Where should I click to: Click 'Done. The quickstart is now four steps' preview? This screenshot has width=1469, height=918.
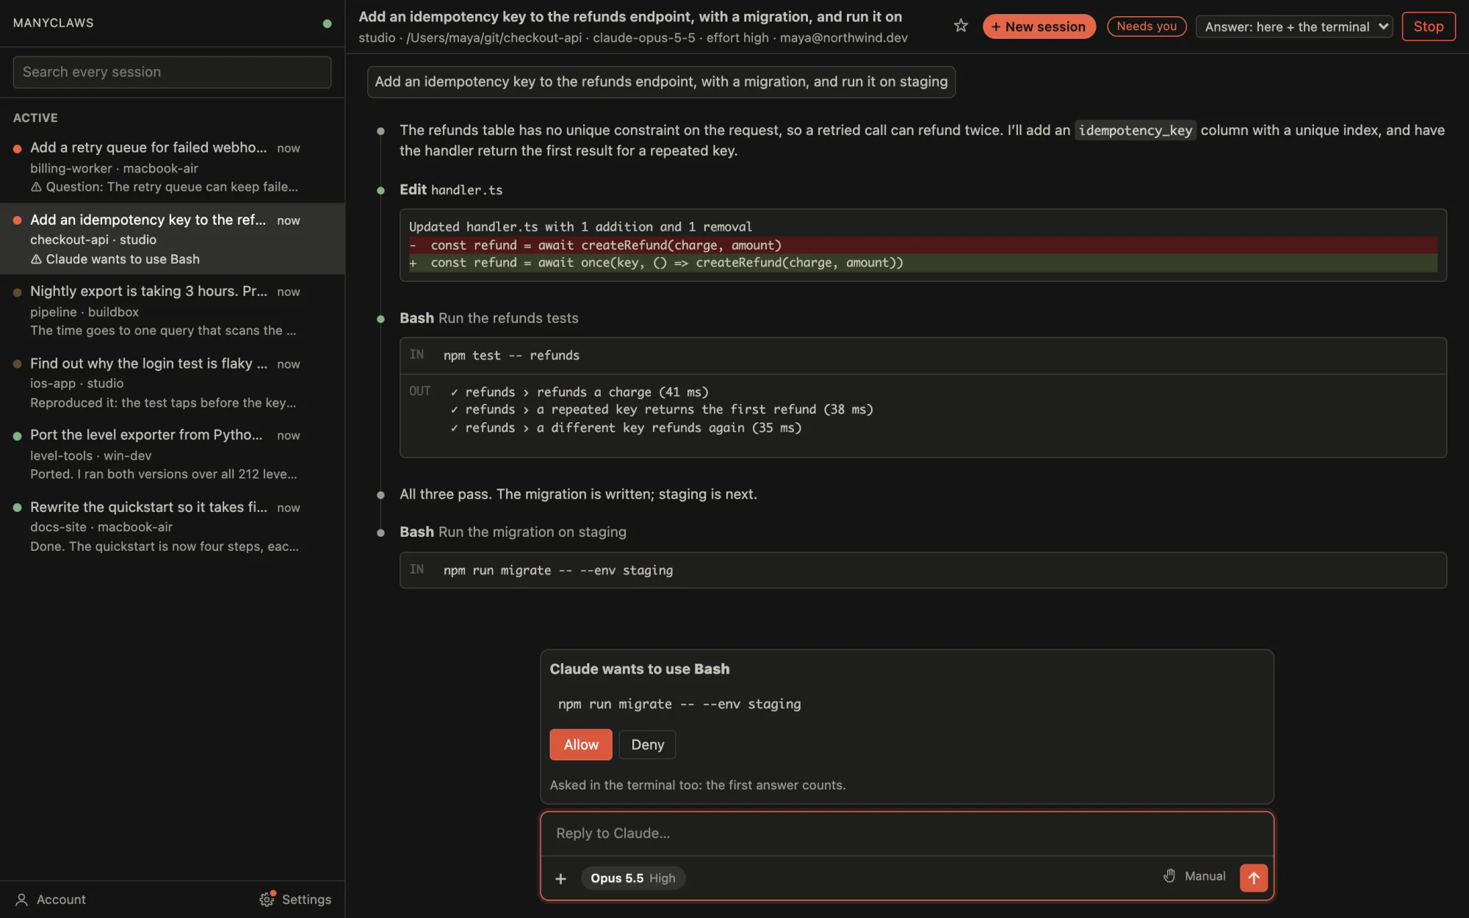[x=164, y=546]
